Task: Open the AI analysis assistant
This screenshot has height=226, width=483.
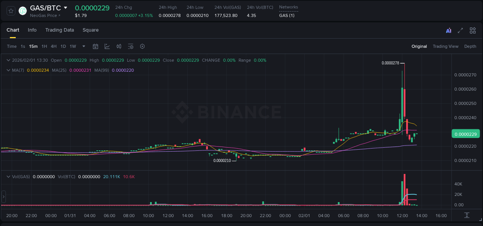Action: [x=448, y=30]
